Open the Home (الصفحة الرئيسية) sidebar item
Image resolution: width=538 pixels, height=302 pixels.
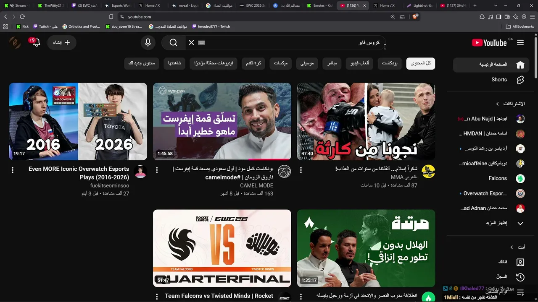[x=491, y=65]
